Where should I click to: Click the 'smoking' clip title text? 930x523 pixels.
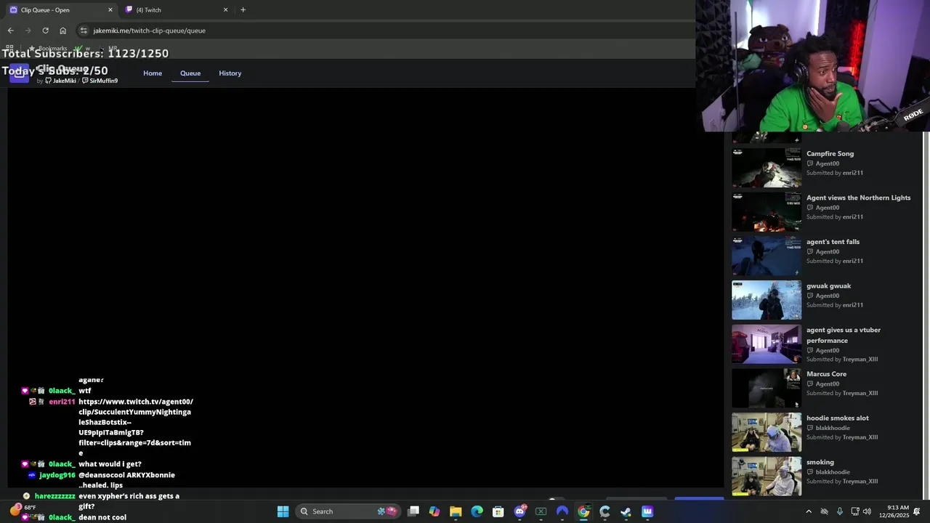(x=820, y=463)
